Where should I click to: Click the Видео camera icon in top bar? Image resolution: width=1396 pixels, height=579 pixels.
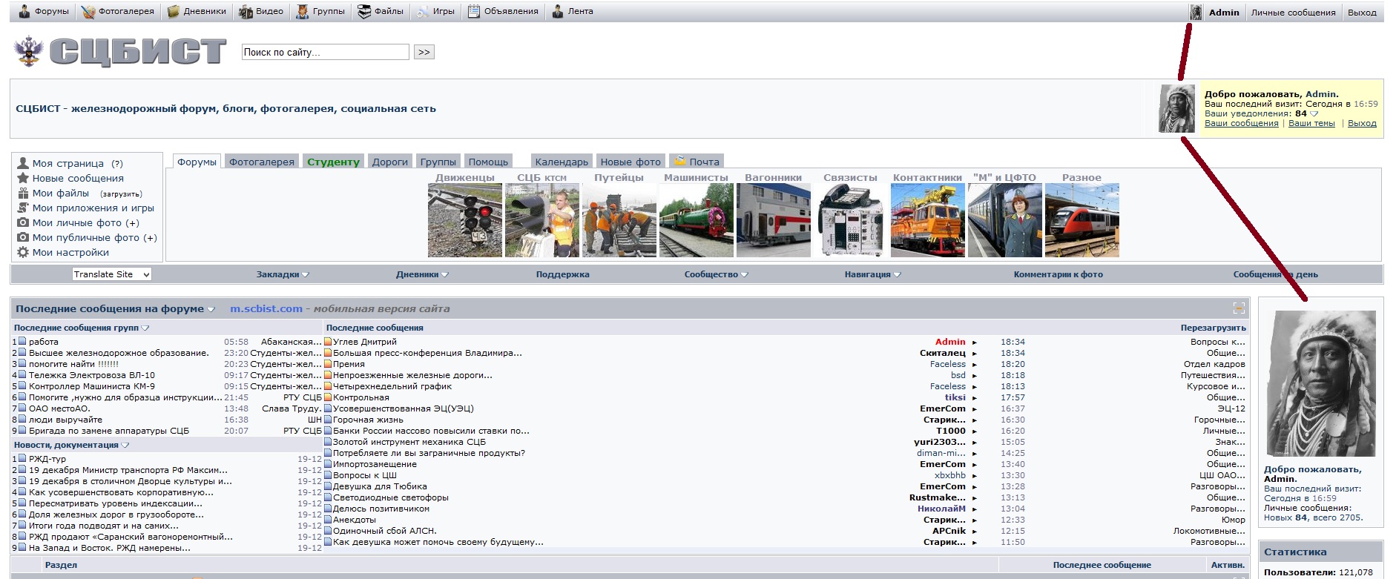(246, 12)
